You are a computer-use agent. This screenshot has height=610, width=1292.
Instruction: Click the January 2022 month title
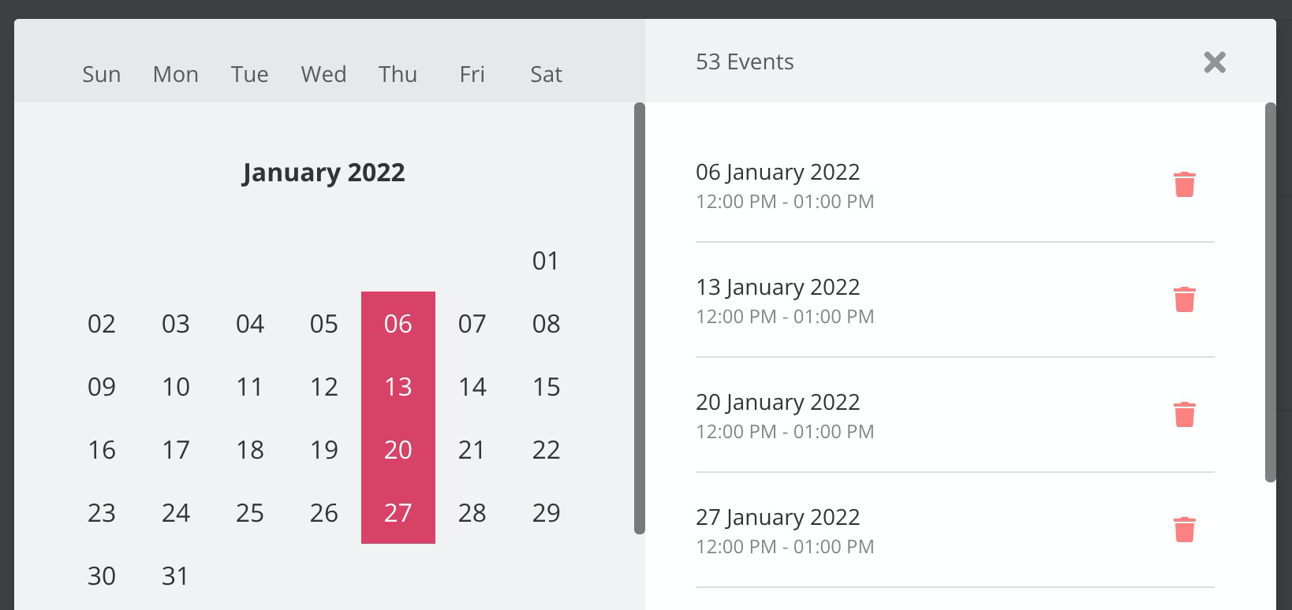click(x=324, y=172)
